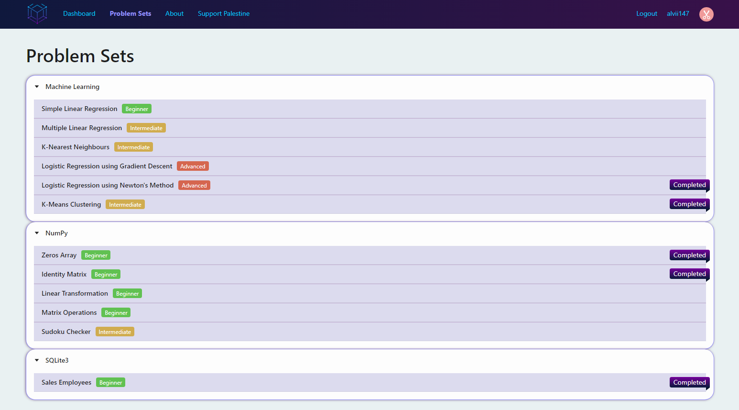Click the Advanced badge on Logistic Regression using Gradient Descent
Image resolution: width=739 pixels, height=410 pixels.
tap(193, 166)
